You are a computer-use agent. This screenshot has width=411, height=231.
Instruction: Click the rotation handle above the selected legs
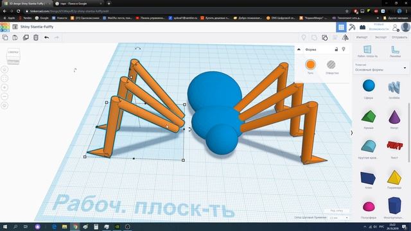click(138, 49)
